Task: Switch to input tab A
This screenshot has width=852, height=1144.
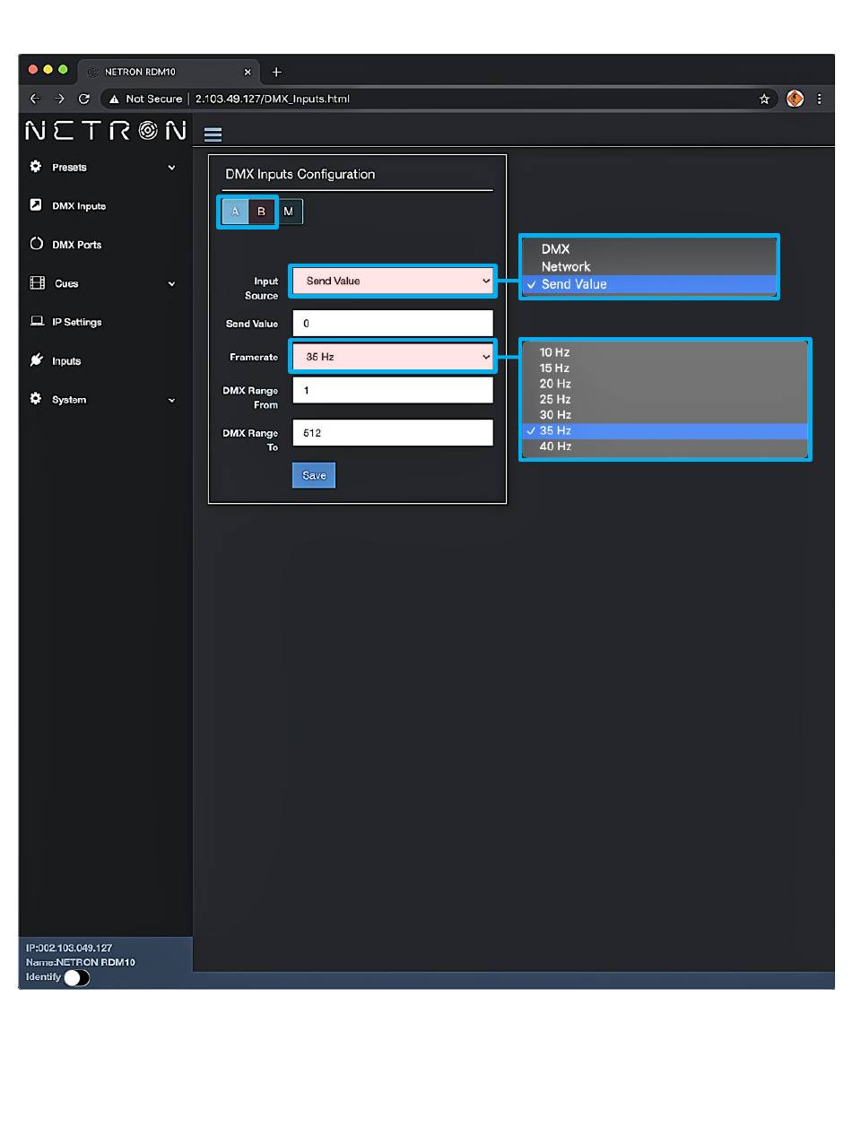Action: [x=235, y=212]
